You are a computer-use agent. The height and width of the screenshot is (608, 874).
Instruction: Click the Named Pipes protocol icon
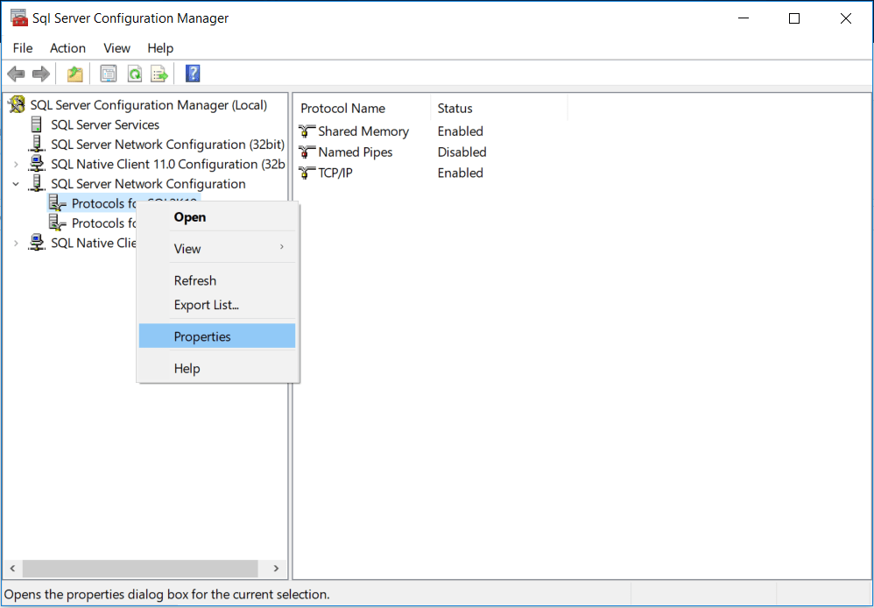306,152
